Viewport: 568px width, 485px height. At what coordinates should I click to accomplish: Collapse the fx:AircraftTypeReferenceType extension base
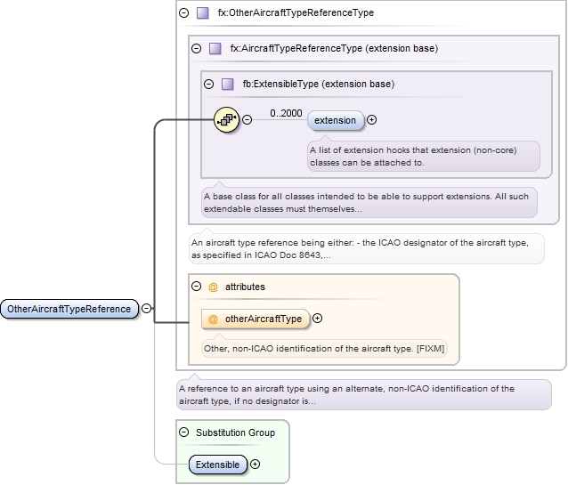tap(197, 48)
